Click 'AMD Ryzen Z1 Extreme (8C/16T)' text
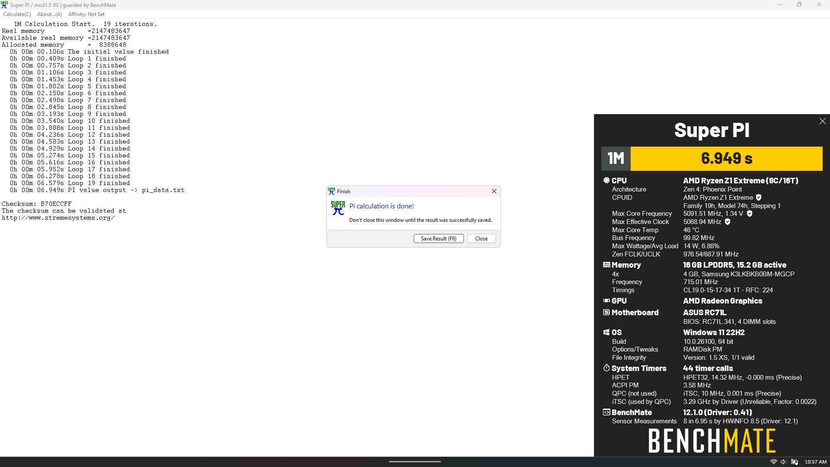This screenshot has width=830, height=467. pos(741,181)
